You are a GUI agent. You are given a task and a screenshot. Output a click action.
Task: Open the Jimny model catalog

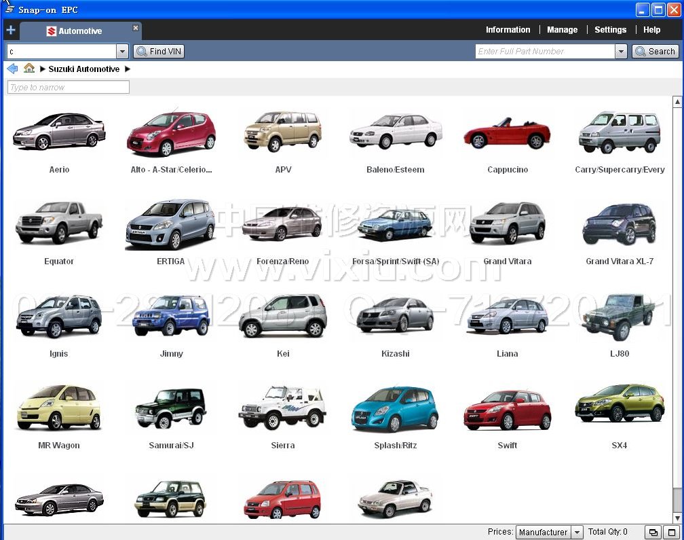coord(171,317)
